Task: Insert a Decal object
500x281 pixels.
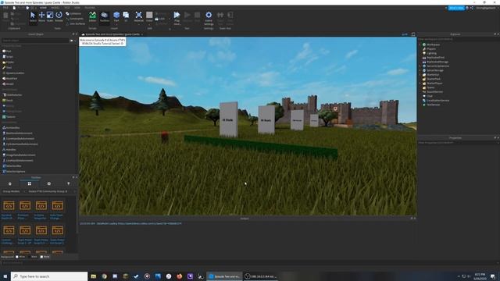Action: pos(8,101)
